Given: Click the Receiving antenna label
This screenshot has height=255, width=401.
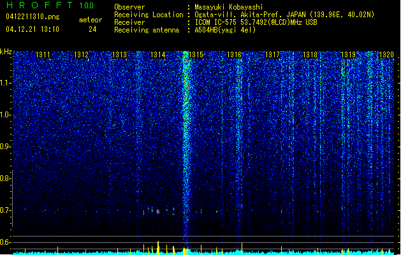Looking at the screenshot, I should point(147,30).
